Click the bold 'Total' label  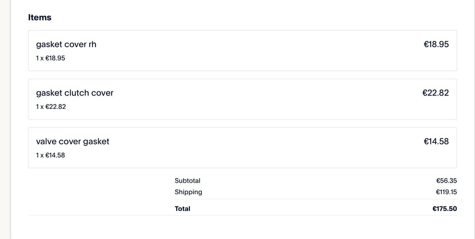pos(182,209)
